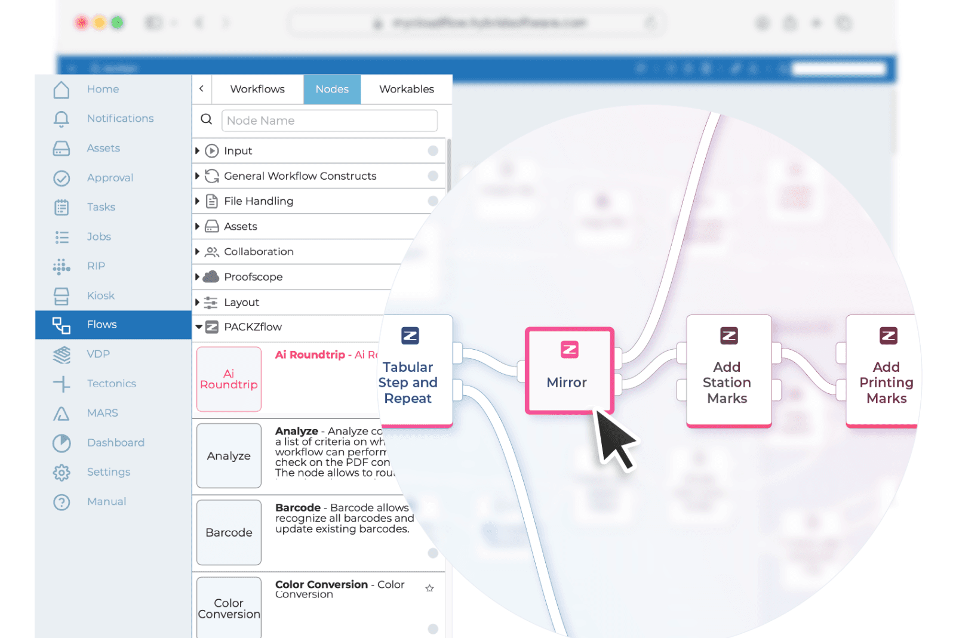
Task: Click the General Workflow Constructs loop icon
Action: pos(211,176)
